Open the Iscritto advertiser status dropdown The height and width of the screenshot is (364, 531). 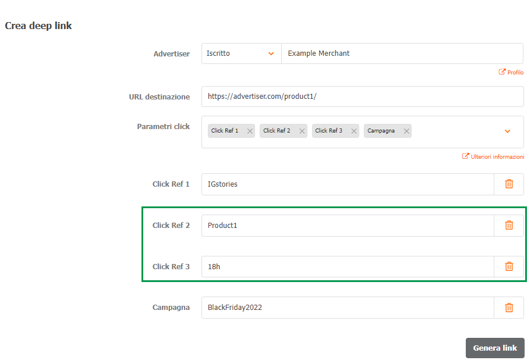(241, 53)
